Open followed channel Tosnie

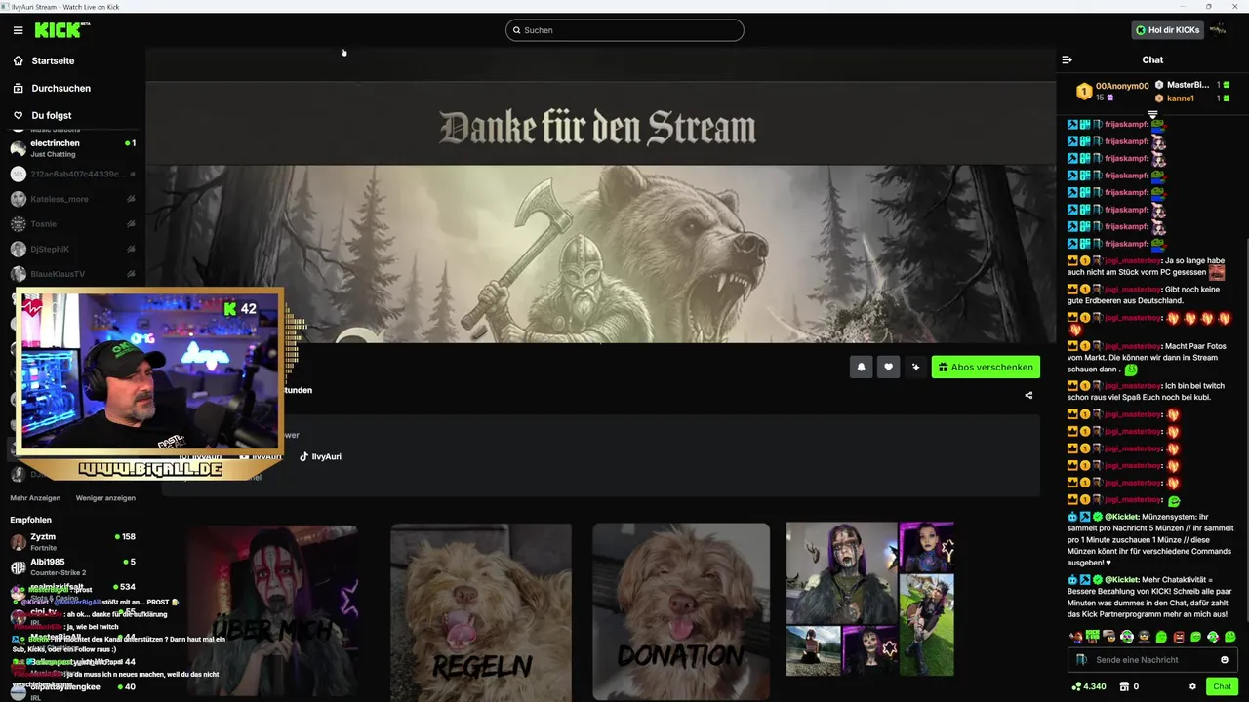pyautogui.click(x=72, y=224)
